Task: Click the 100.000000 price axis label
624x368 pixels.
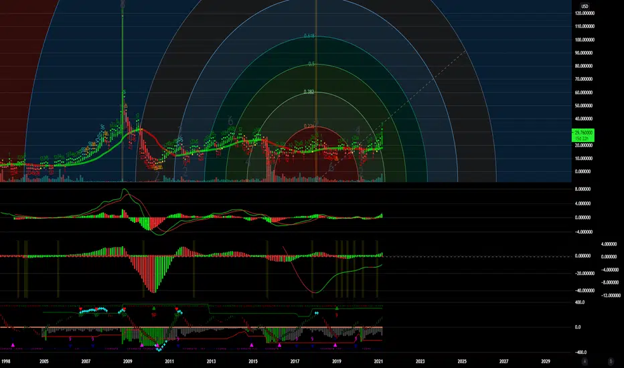Action: (584, 39)
